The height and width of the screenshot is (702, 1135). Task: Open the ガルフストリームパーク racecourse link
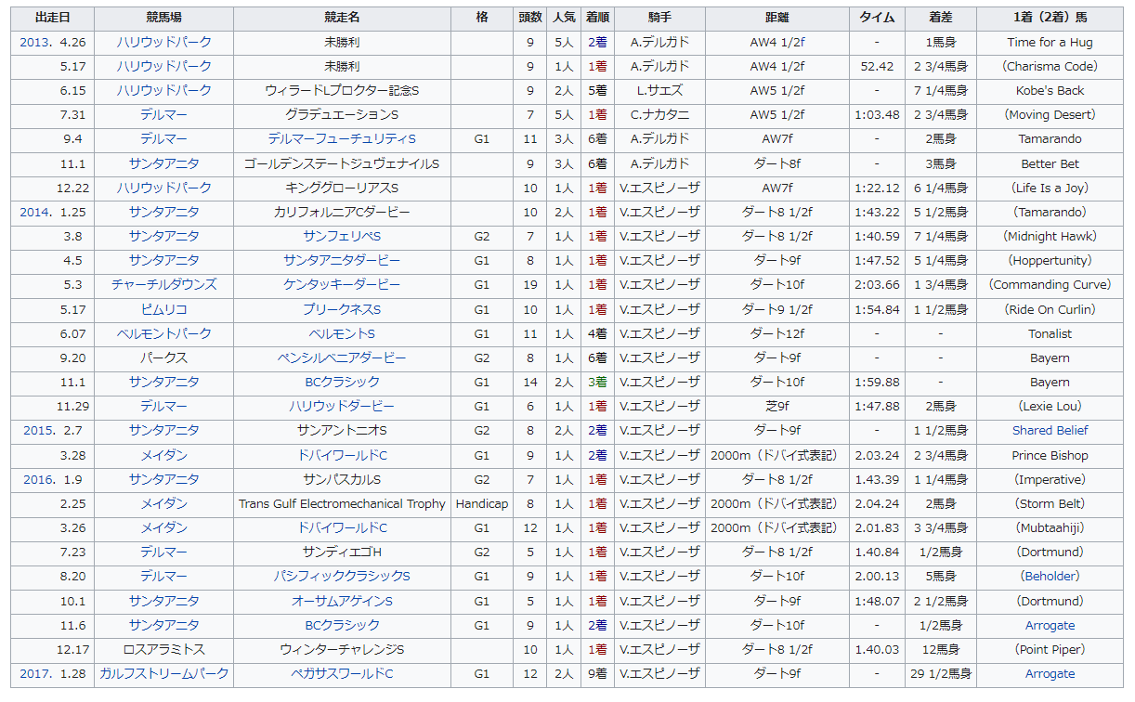pyautogui.click(x=163, y=673)
